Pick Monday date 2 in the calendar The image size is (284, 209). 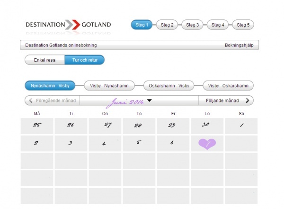click(x=37, y=144)
